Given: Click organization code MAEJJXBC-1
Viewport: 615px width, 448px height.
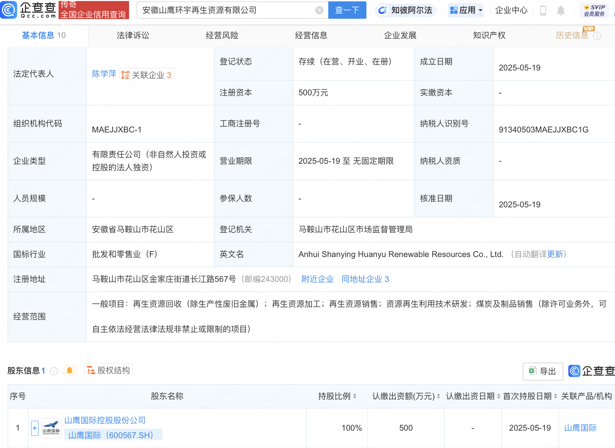Looking at the screenshot, I should coord(117,130).
